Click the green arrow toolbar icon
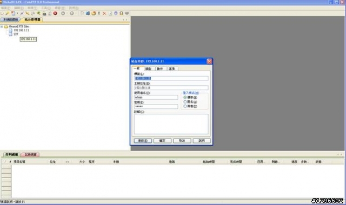 pyautogui.click(x=38, y=13)
